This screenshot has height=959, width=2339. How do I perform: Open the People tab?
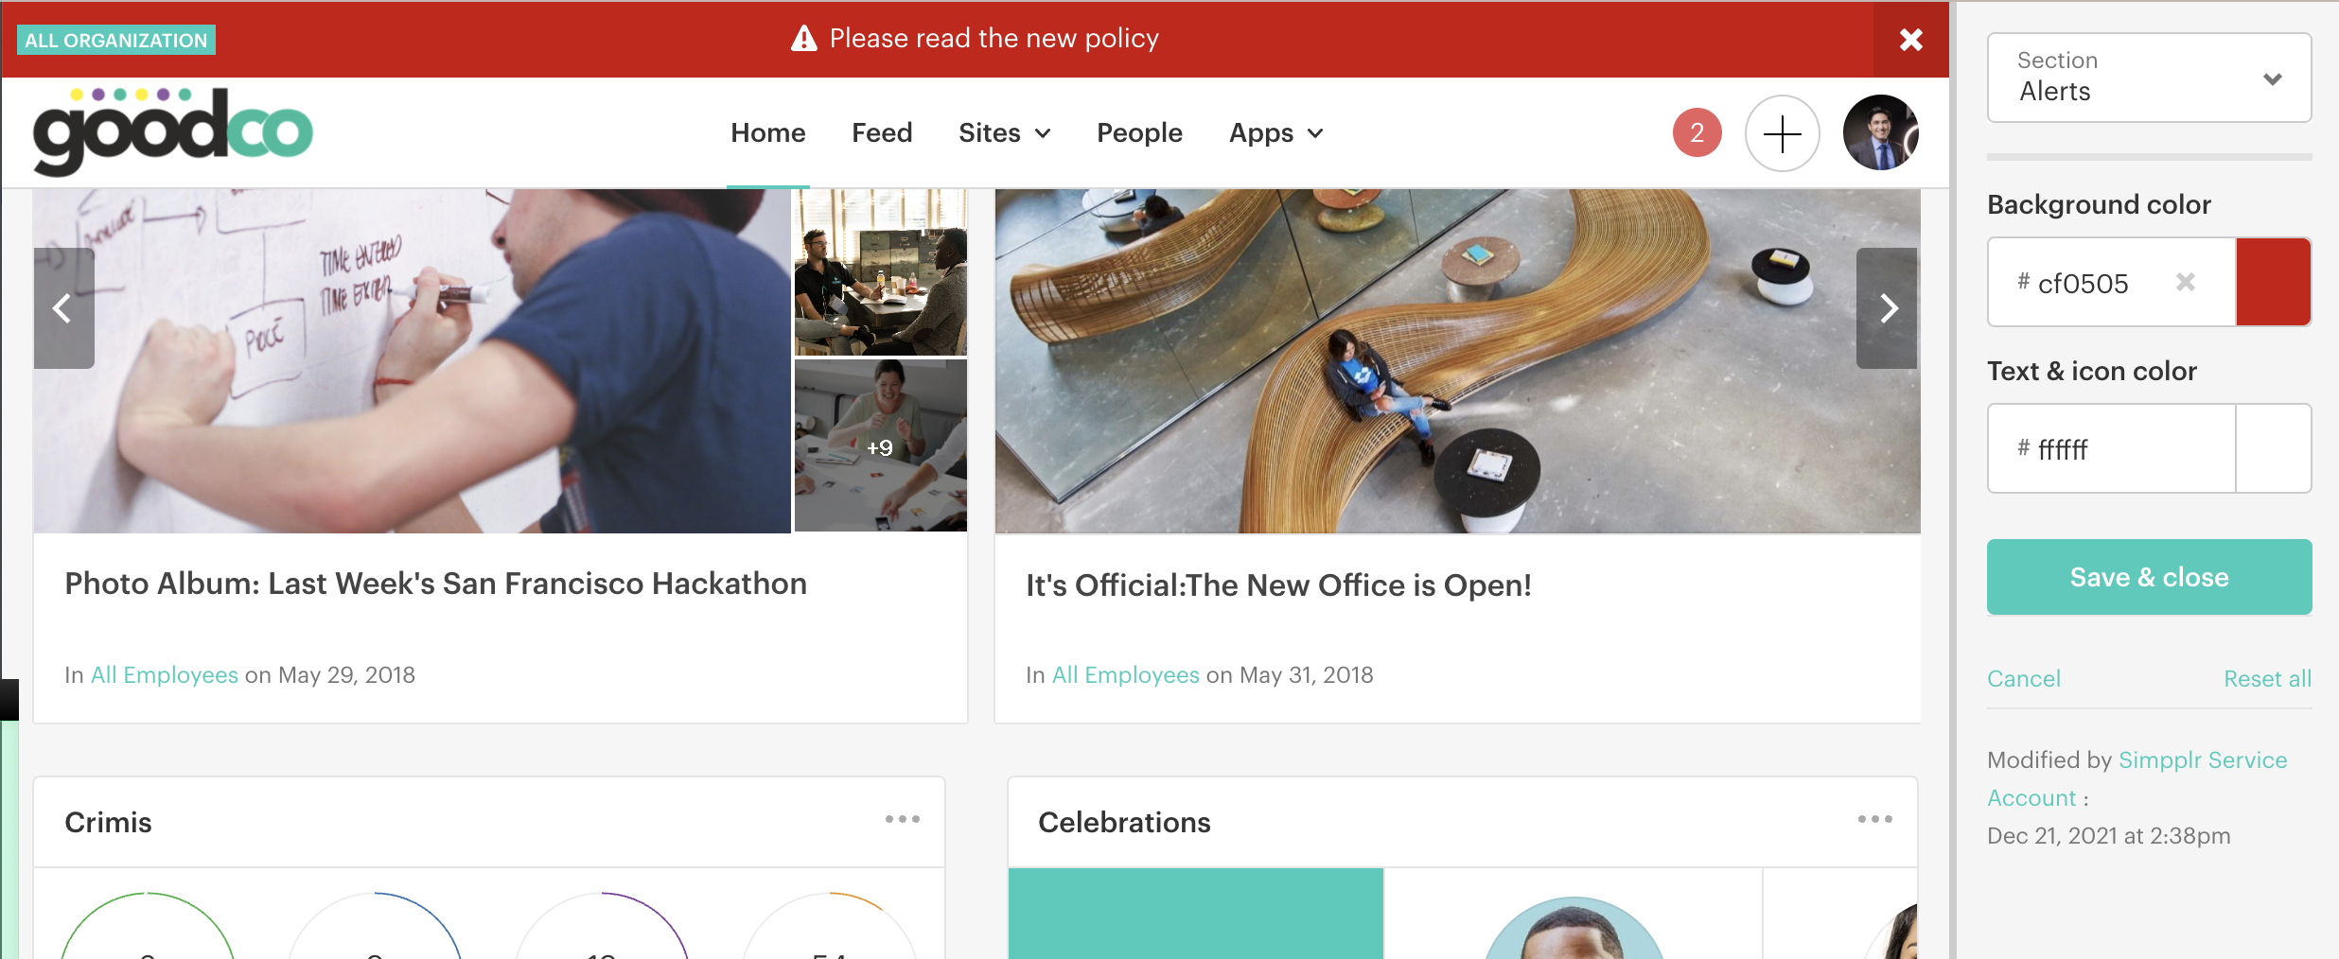pyautogui.click(x=1139, y=133)
